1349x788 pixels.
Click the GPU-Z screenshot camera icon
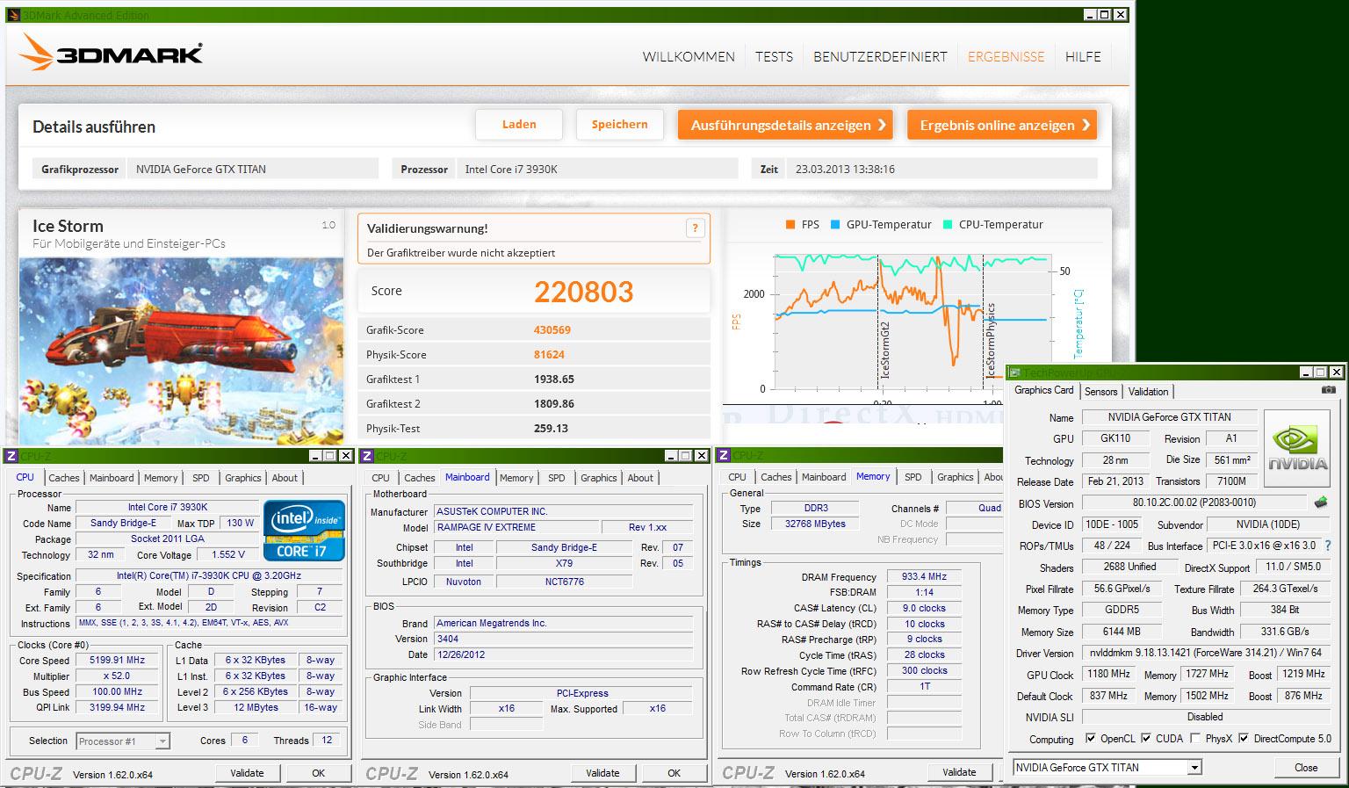click(x=1329, y=390)
